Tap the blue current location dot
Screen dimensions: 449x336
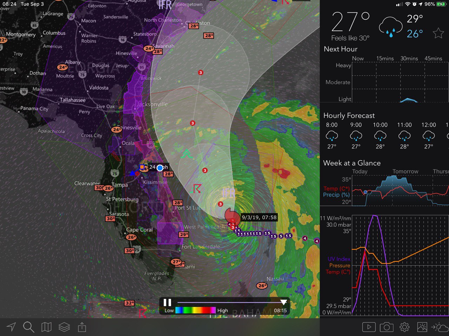coord(160,168)
